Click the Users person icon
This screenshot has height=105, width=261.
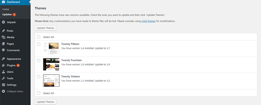(x=3, y=72)
